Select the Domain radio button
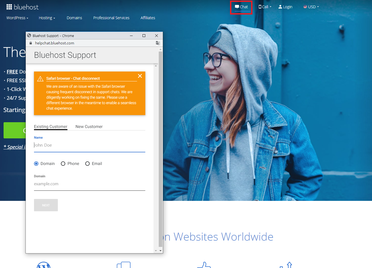 [x=36, y=164]
